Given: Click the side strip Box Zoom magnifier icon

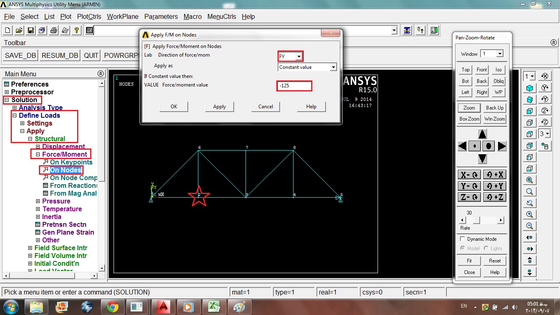Looking at the screenshot, I should 530,192.
